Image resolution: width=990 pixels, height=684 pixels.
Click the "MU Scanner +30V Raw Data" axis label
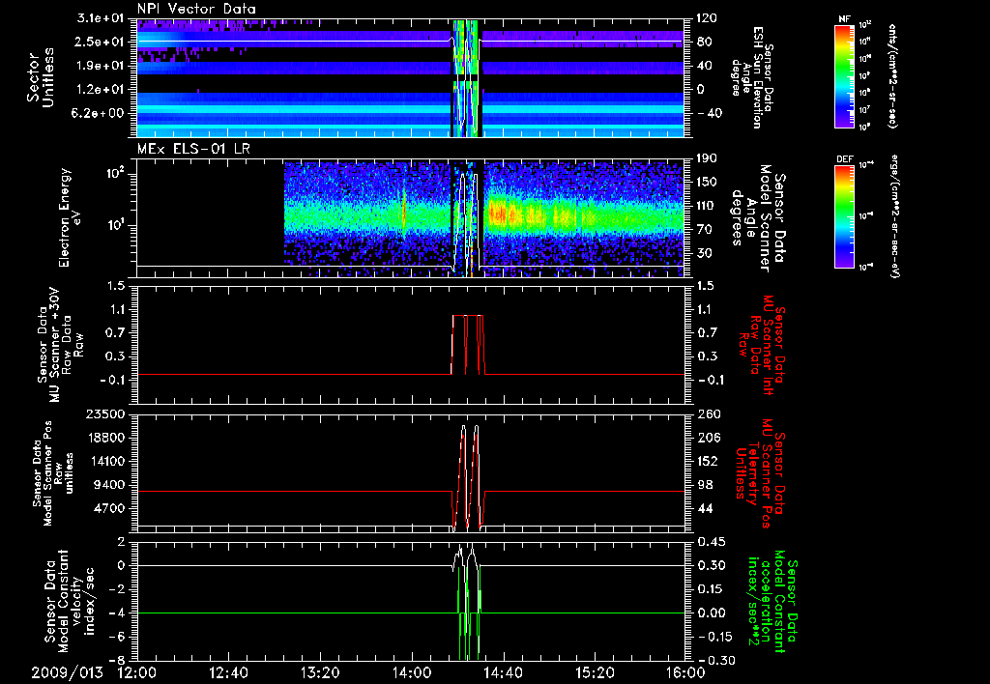pyautogui.click(x=61, y=345)
